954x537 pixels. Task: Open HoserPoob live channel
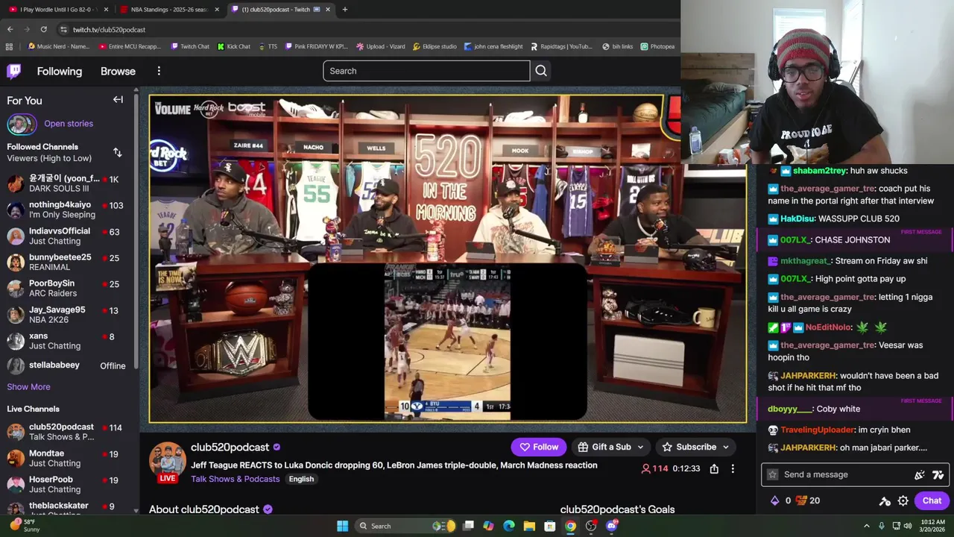[68, 484]
